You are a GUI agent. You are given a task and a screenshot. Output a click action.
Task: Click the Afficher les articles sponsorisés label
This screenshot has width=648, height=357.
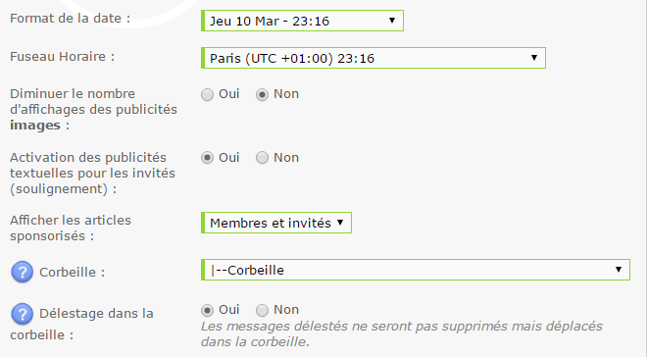(71, 228)
